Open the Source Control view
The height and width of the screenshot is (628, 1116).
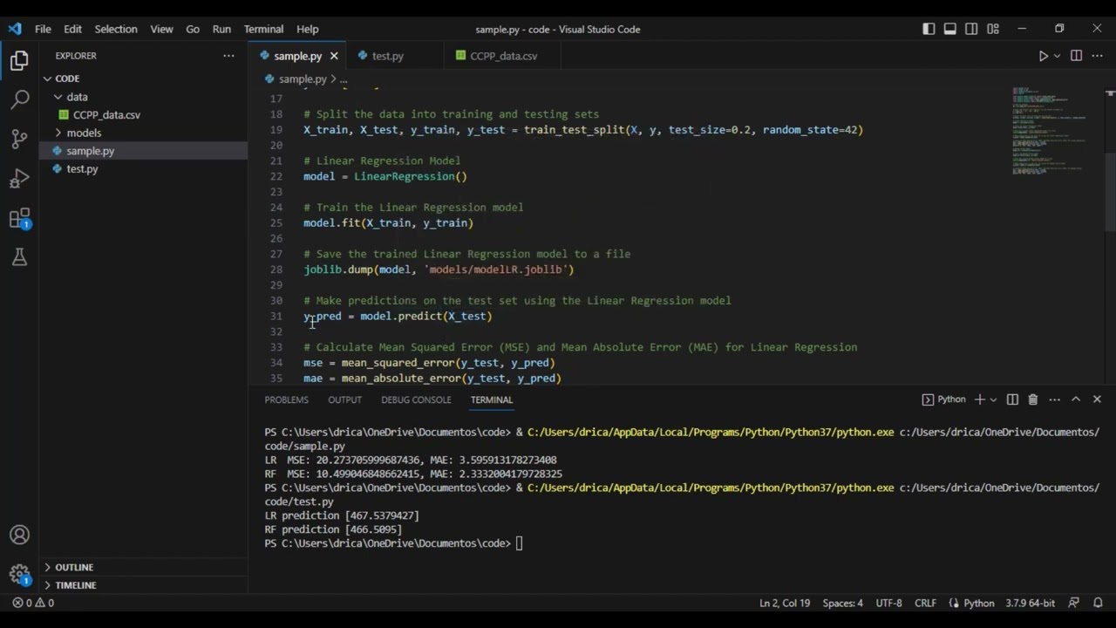(x=19, y=140)
